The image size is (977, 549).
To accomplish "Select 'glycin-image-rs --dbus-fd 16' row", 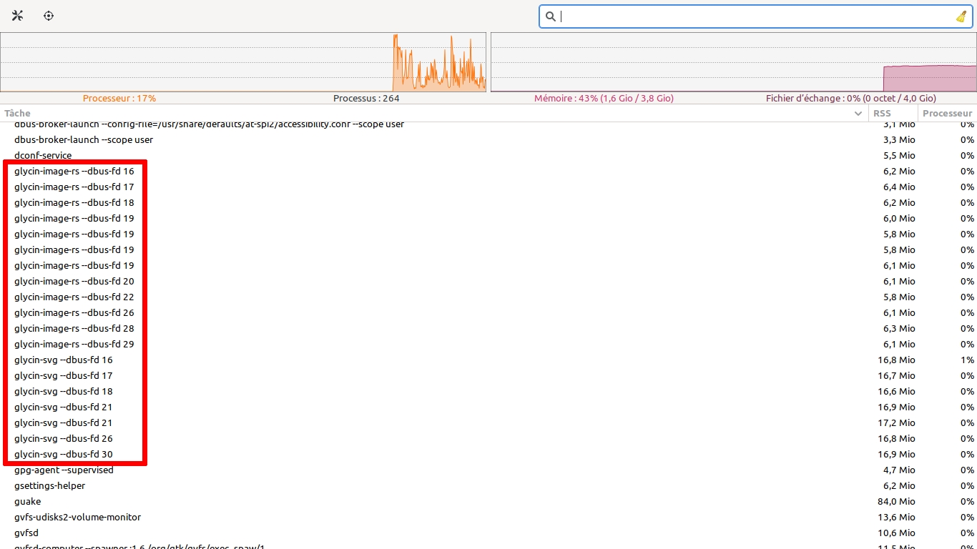I will (x=488, y=171).
